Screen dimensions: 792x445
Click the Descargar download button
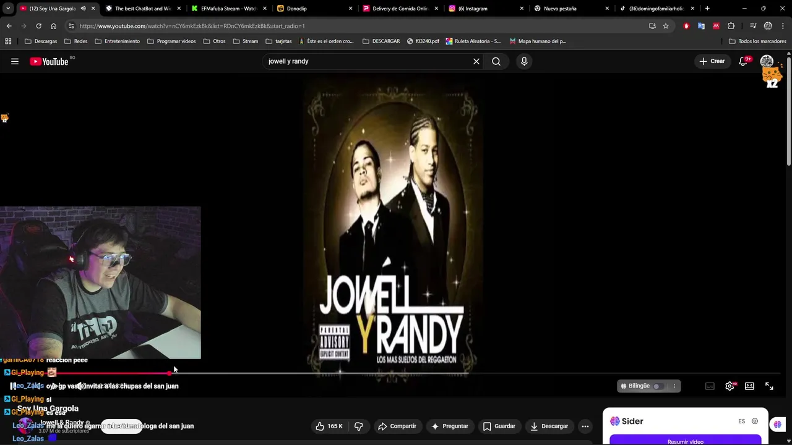point(549,426)
